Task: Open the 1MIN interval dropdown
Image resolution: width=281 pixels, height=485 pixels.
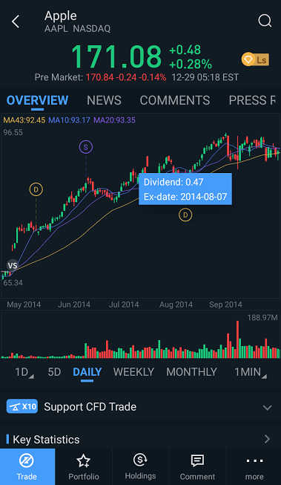Action: pyautogui.click(x=250, y=372)
